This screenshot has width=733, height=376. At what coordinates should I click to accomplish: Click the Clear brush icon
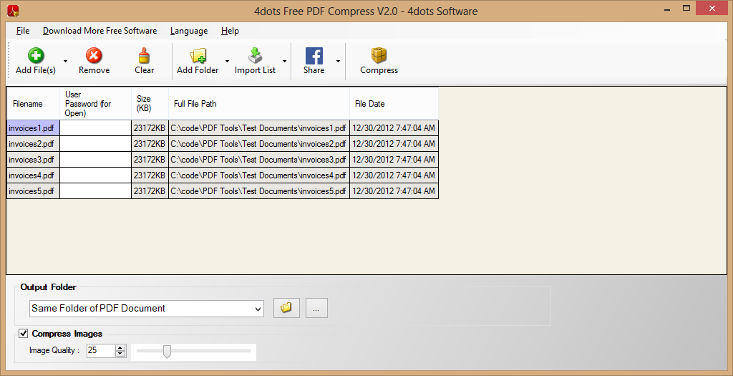(x=144, y=56)
